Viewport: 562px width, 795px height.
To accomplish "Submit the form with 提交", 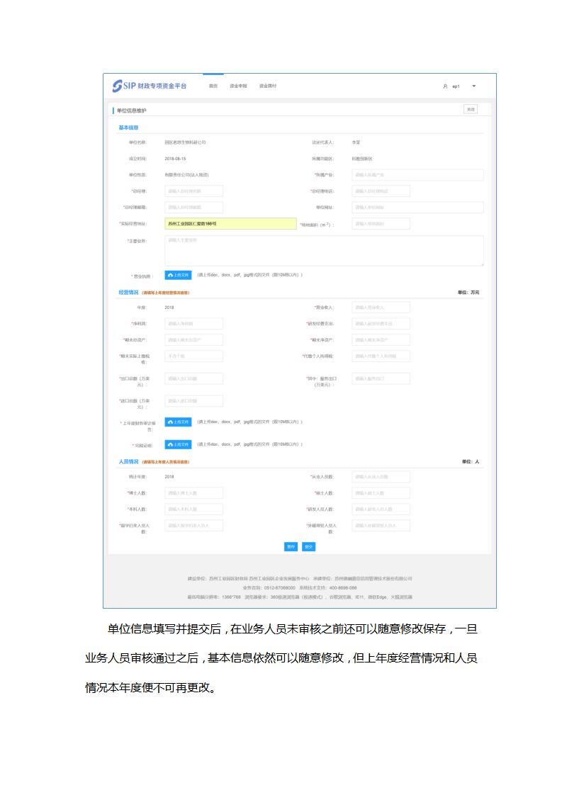I will pos(308,546).
